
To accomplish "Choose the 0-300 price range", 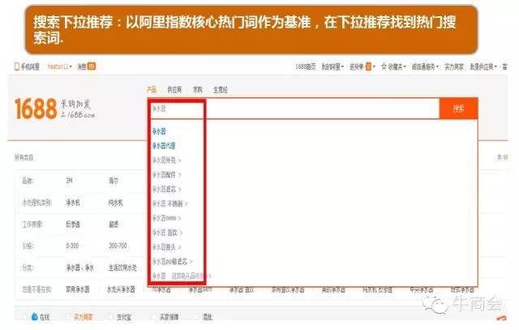I will point(72,246).
